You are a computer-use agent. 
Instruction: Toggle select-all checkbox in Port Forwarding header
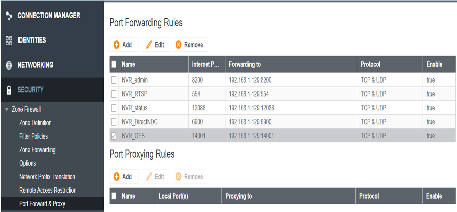(114, 64)
